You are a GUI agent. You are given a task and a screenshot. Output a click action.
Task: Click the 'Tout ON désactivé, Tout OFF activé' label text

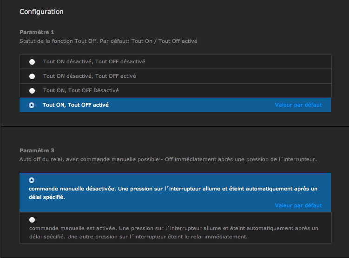89,76
